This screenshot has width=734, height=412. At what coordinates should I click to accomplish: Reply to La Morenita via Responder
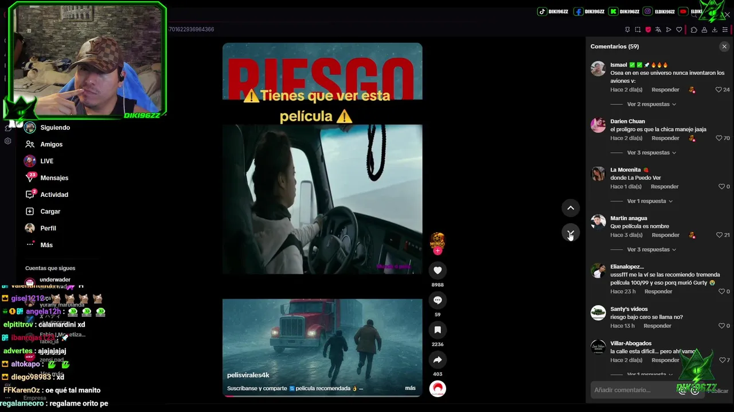(665, 187)
